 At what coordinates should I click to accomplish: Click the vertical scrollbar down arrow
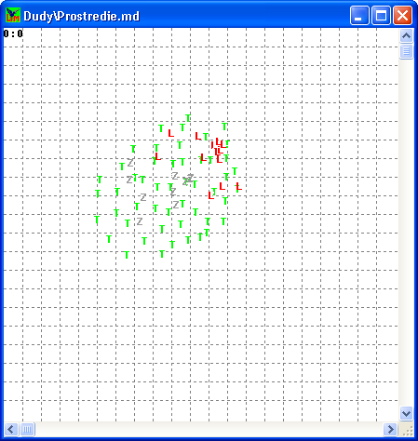coord(406,413)
